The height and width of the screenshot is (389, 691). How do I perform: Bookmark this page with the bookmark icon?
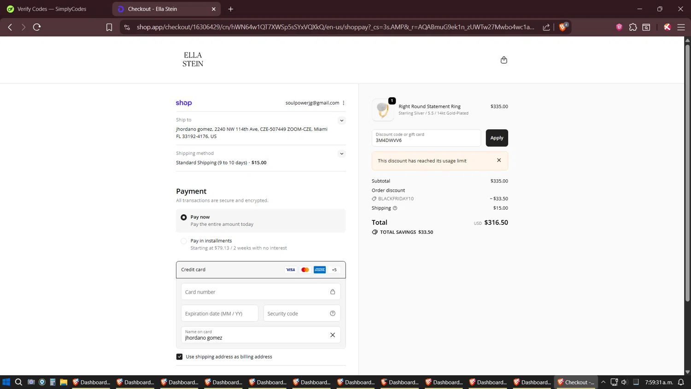click(x=109, y=27)
